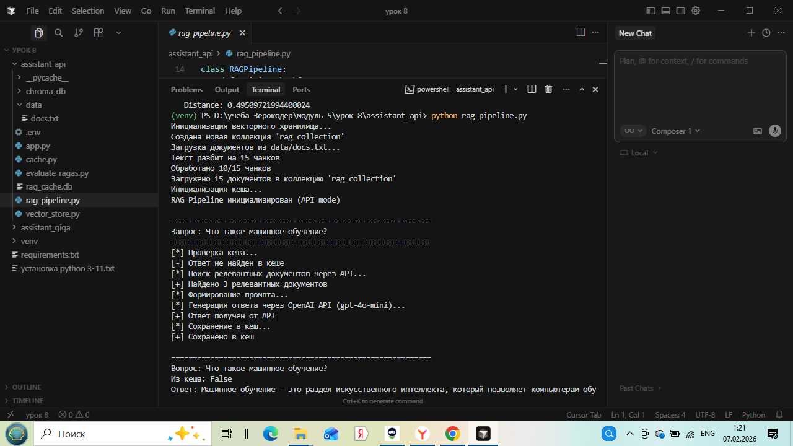The image size is (793, 446).
Task: Toggle the primary sidebar layout
Action: (x=651, y=11)
